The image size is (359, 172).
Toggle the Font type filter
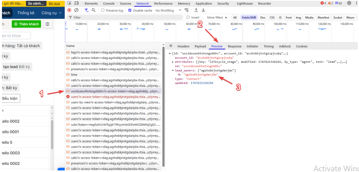[x=289, y=17]
